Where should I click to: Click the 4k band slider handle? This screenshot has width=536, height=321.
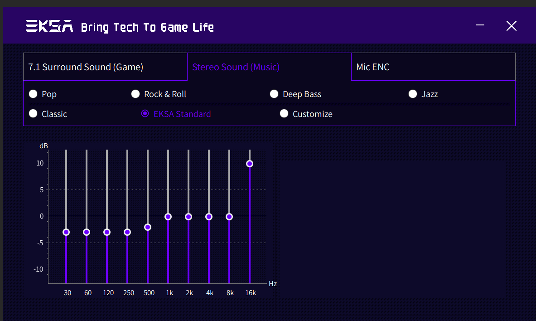click(x=209, y=217)
